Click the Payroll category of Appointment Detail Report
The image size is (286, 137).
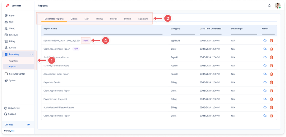[174, 74]
